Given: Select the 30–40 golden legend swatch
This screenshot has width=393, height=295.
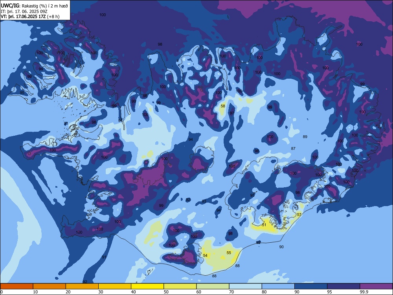Looking at the screenshot, I should (115, 286).
